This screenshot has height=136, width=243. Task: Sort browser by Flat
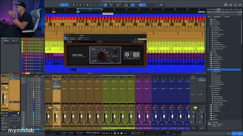coord(214,12)
